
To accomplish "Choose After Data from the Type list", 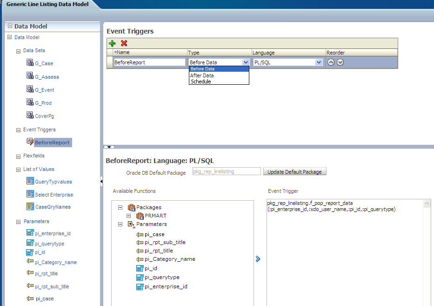I will 219,75.
